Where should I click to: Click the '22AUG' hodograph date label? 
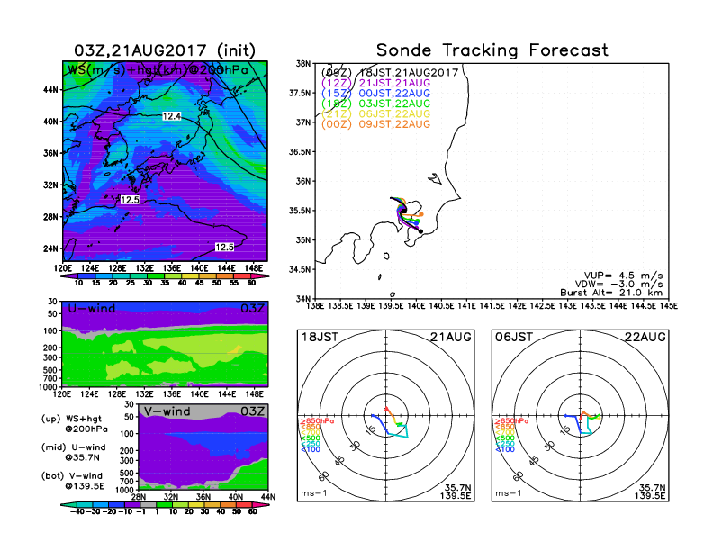point(645,338)
